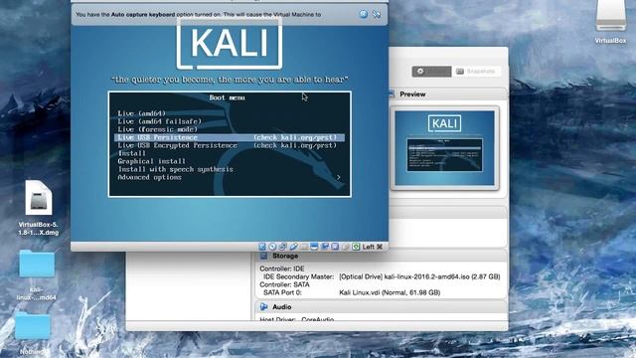Click the mouse integration status icon
Viewport: 636px width, 358px height.
tap(346, 247)
